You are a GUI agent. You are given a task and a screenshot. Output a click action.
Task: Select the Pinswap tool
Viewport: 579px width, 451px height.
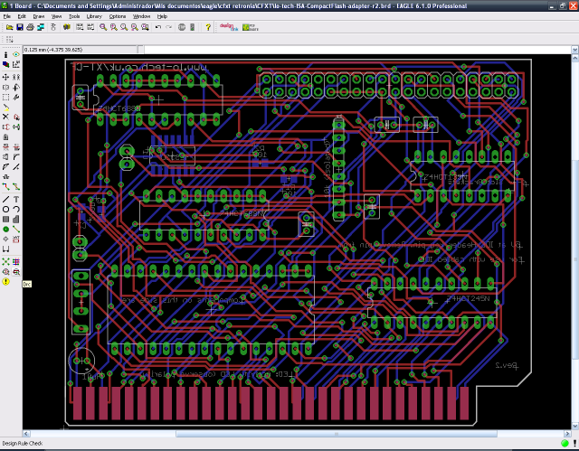point(5,127)
